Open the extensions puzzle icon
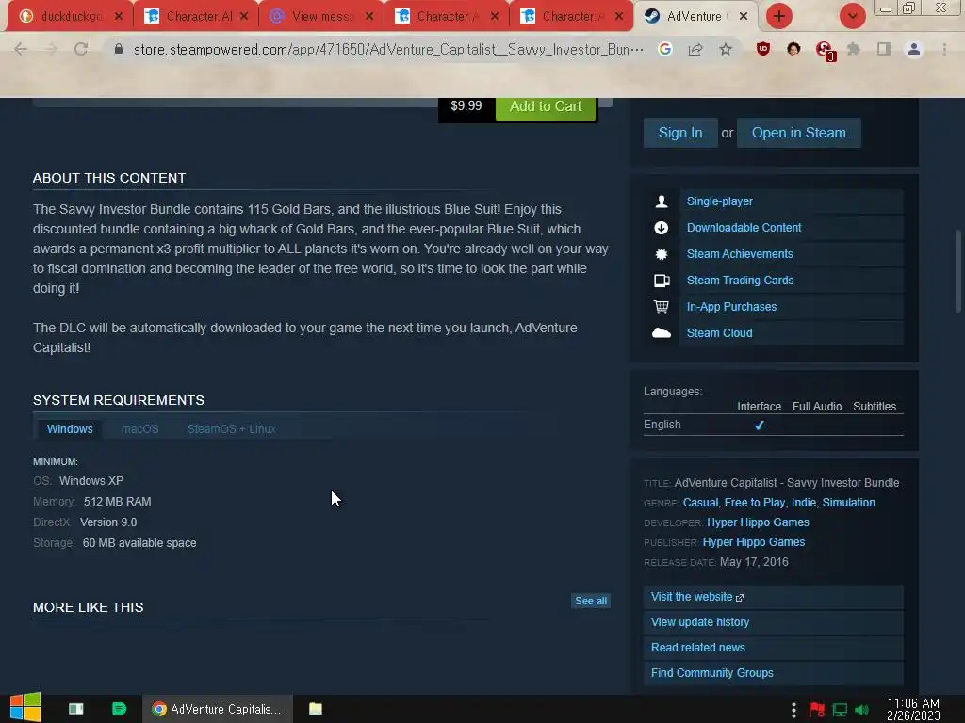Viewport: 965px width, 723px height. [x=854, y=49]
